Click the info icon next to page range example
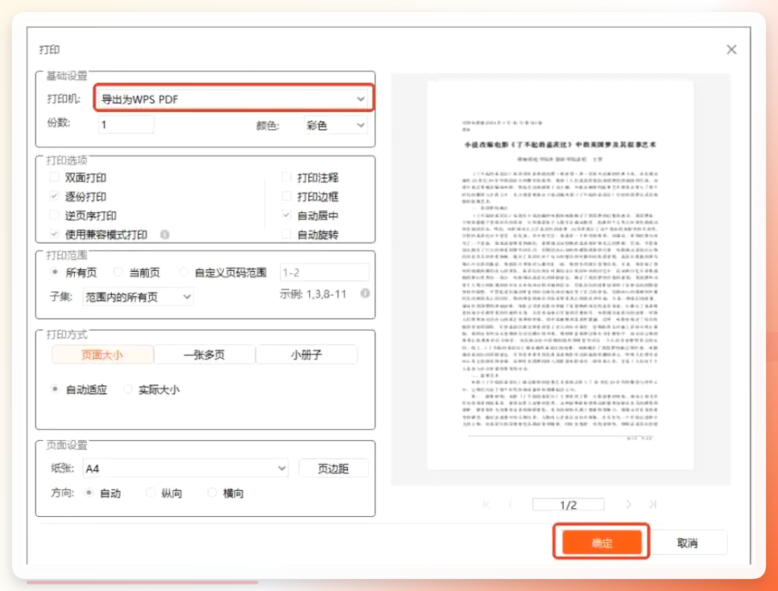 click(x=365, y=293)
